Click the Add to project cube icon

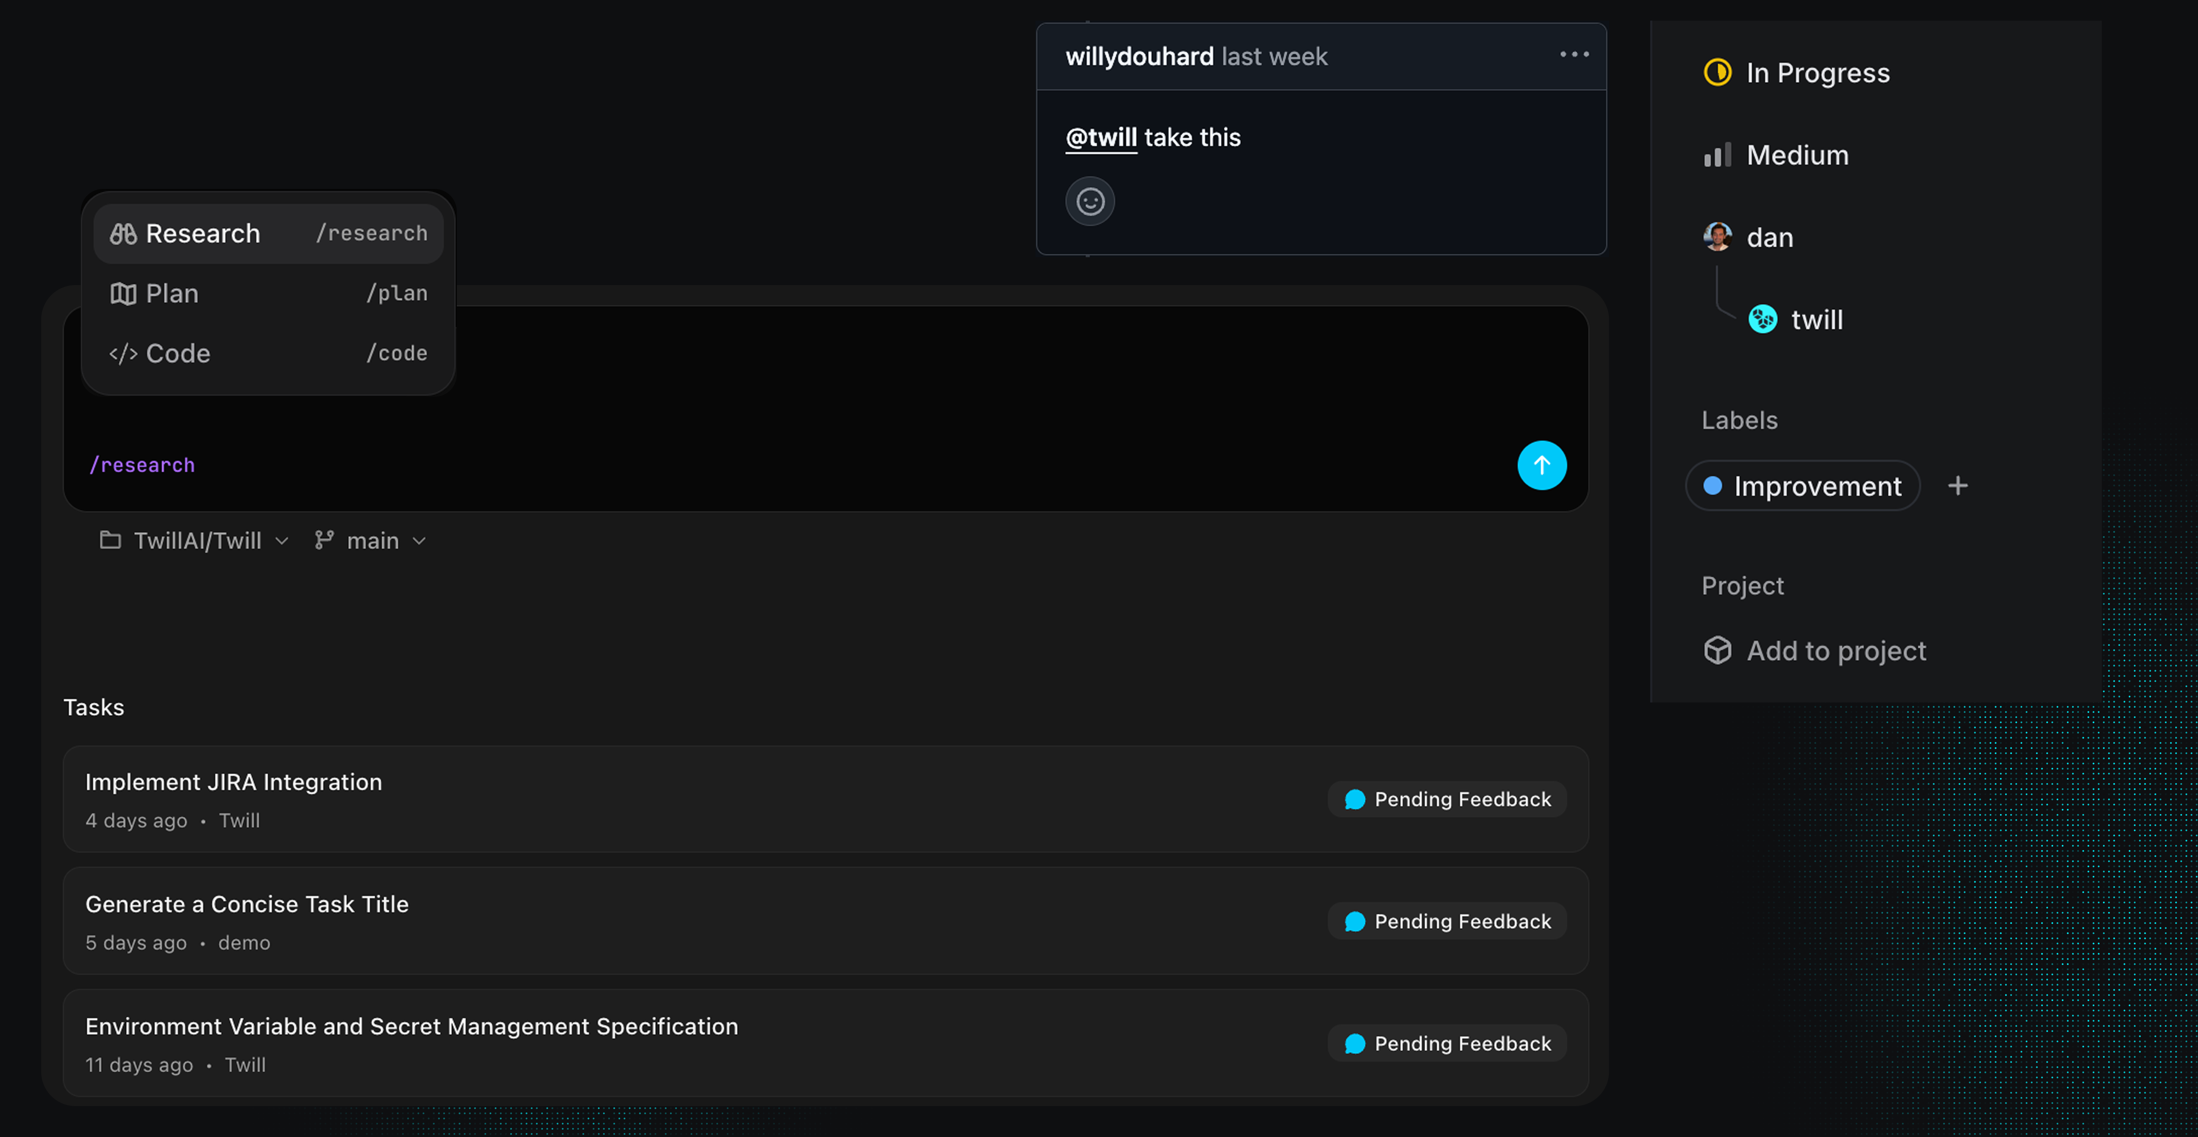1717,651
